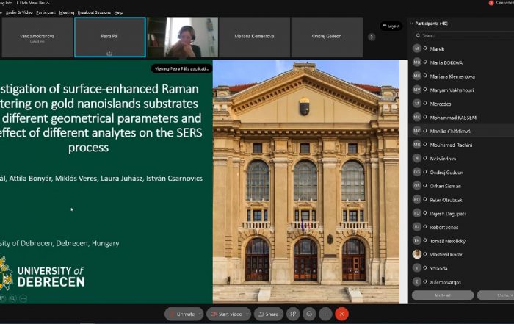Open the audio options arrow beside Unmute
Screen dimensions: 514x324
point(200,314)
